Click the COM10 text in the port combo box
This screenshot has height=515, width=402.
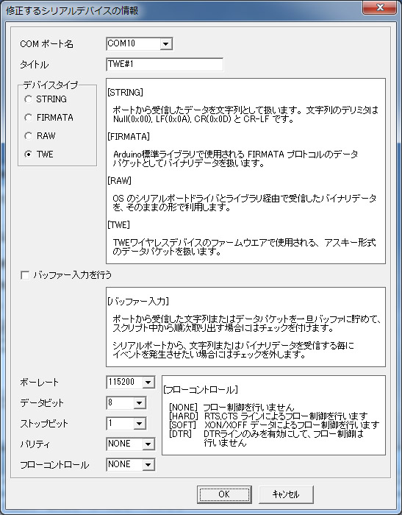pos(121,43)
